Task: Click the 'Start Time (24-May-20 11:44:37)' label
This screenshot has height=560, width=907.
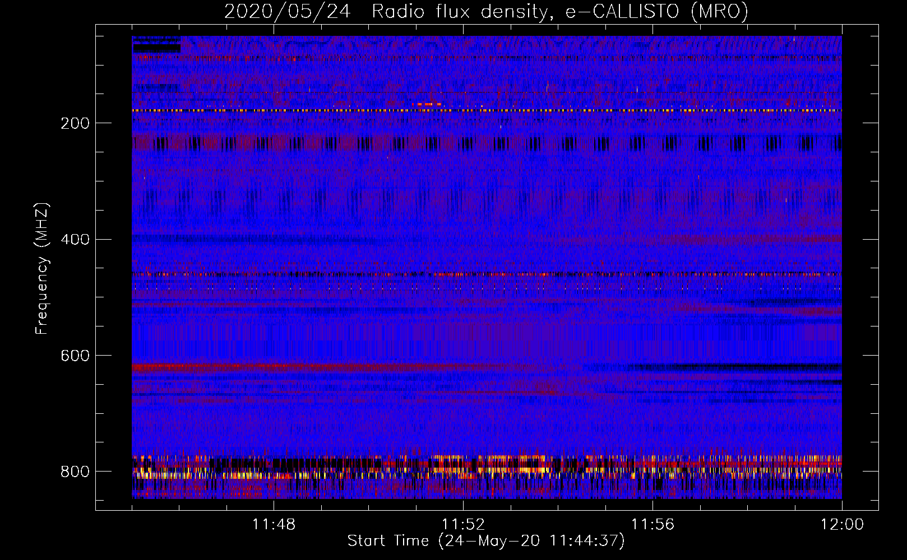Action: [x=486, y=541]
